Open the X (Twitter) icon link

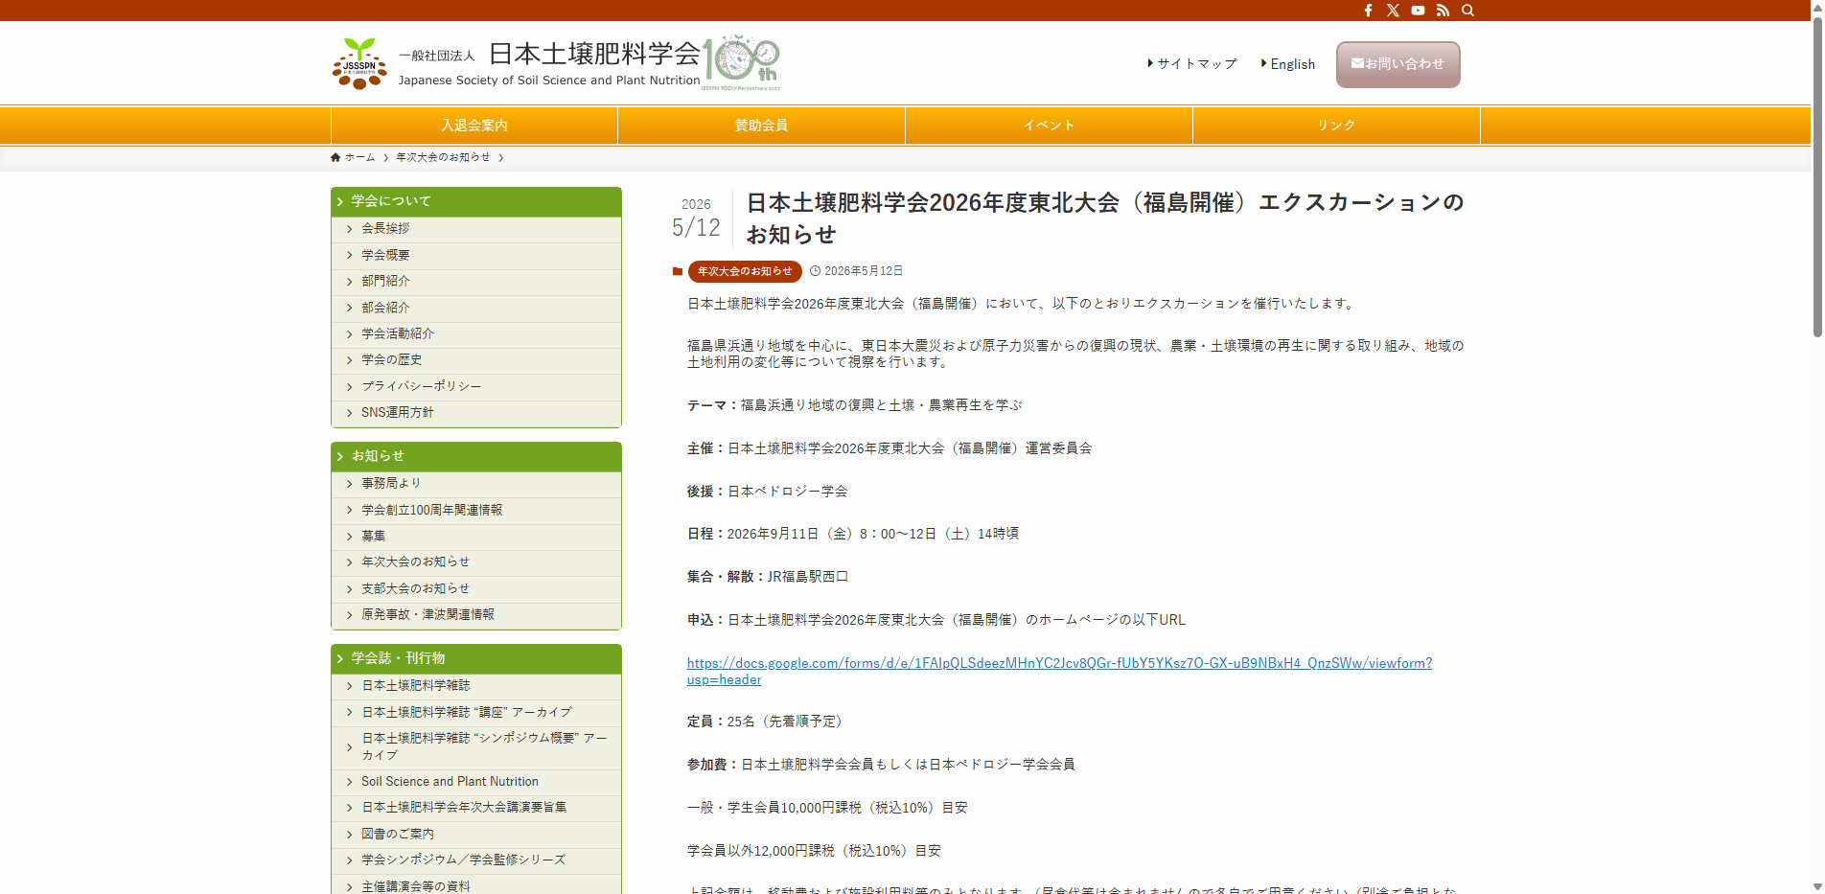1393,11
